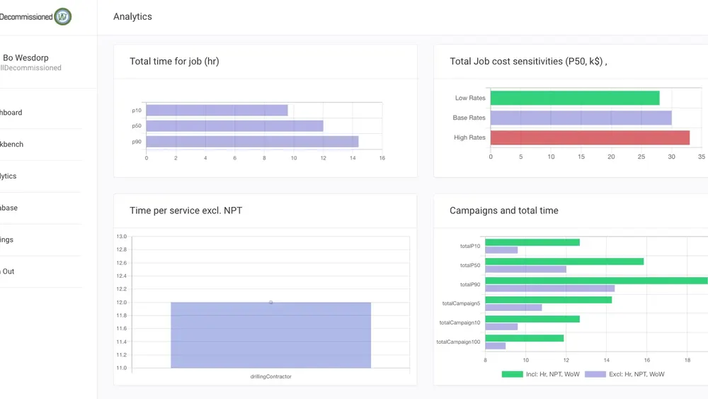Click the green totalCampaign100 bar
The height and width of the screenshot is (399, 708).
point(524,338)
